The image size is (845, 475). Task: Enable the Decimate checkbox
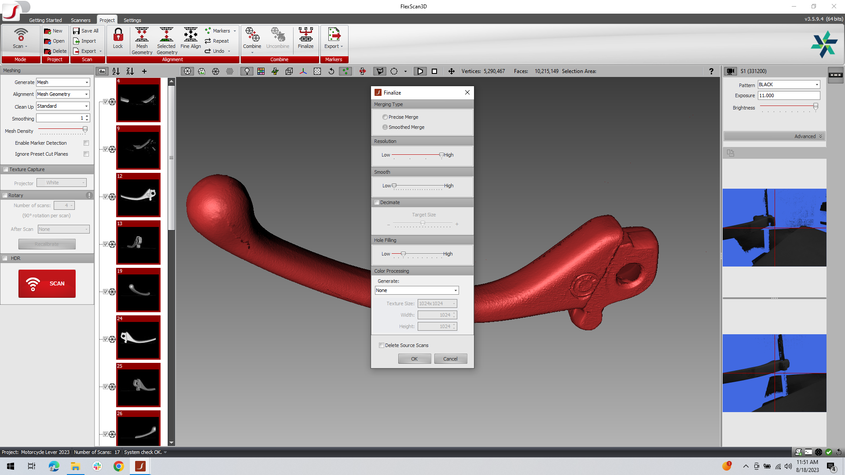coord(377,202)
